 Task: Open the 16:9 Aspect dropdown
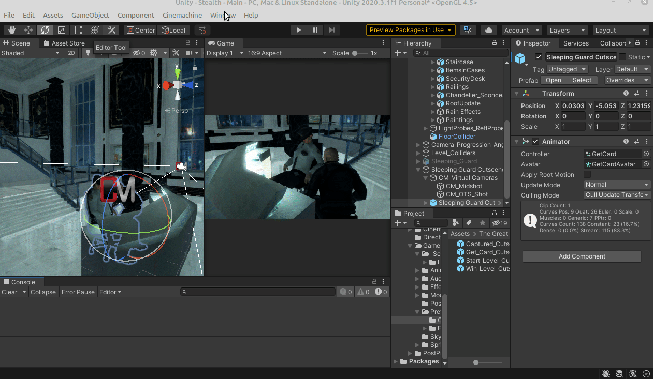[287, 53]
